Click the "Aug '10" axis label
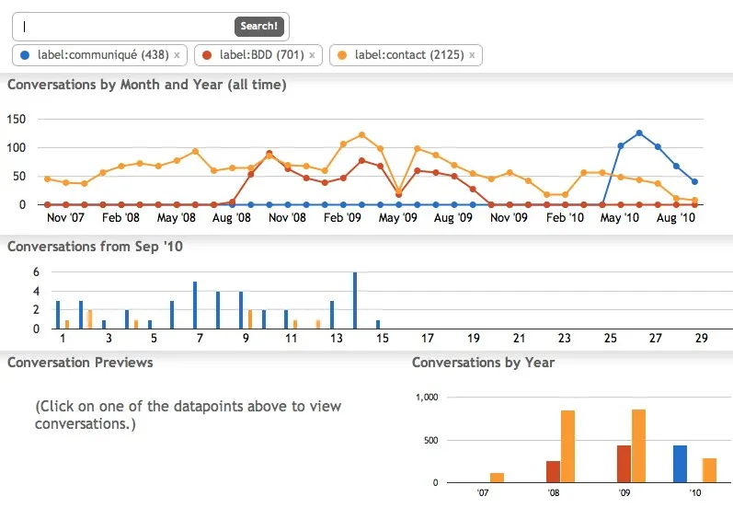Image resolution: width=733 pixels, height=531 pixels. [x=675, y=217]
